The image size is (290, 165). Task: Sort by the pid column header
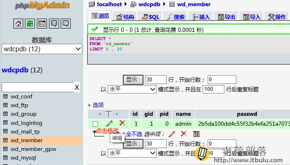(164, 114)
